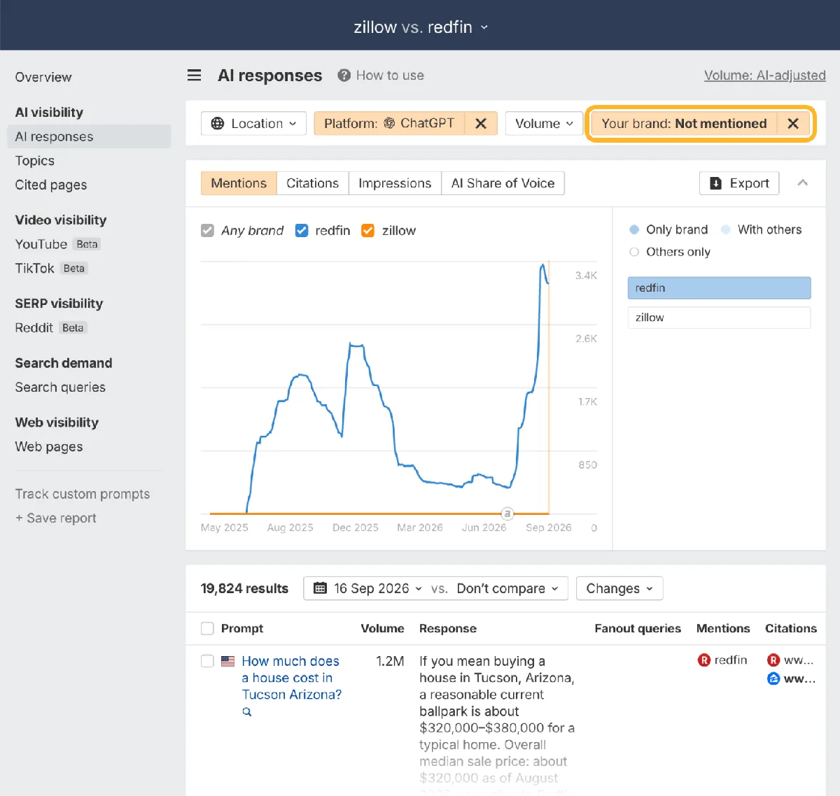840x796 pixels.
Task: Remove the Platform ChatGPT filter
Action: tap(481, 123)
